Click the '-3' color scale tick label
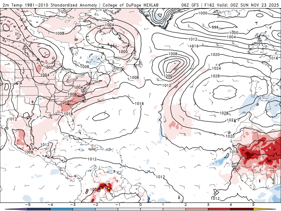Image resolution: width=281 pixels, height=211 pixels. pyautogui.click(x=73, y=205)
